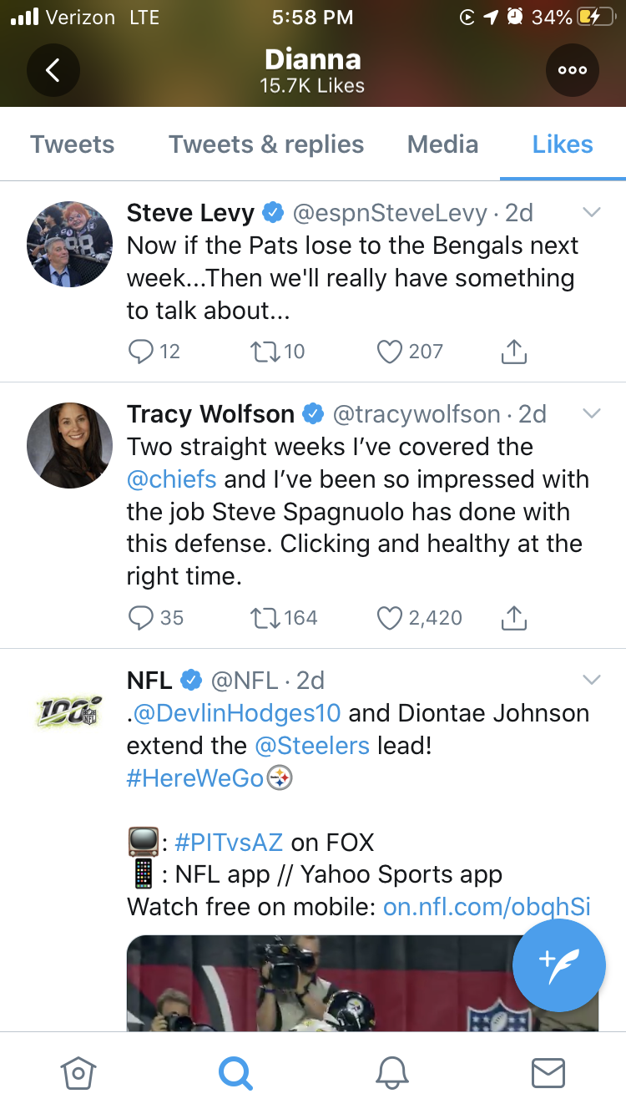Toggle retweet on Tracy Wolfson's tweet

click(x=263, y=618)
